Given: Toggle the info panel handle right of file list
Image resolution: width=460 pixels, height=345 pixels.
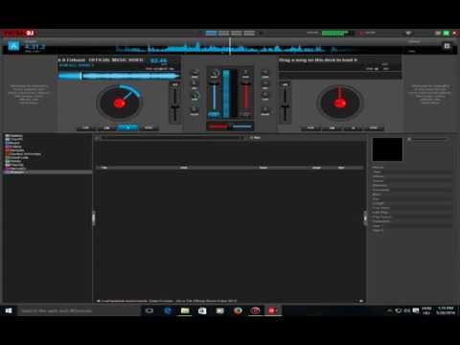Looking at the screenshot, I should (x=365, y=218).
